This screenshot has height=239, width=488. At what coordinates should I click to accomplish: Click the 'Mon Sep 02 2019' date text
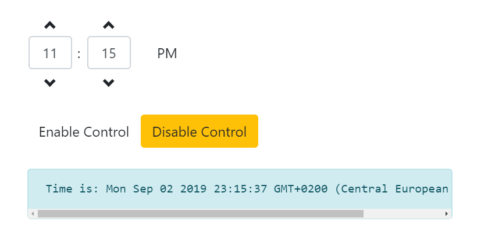(156, 189)
